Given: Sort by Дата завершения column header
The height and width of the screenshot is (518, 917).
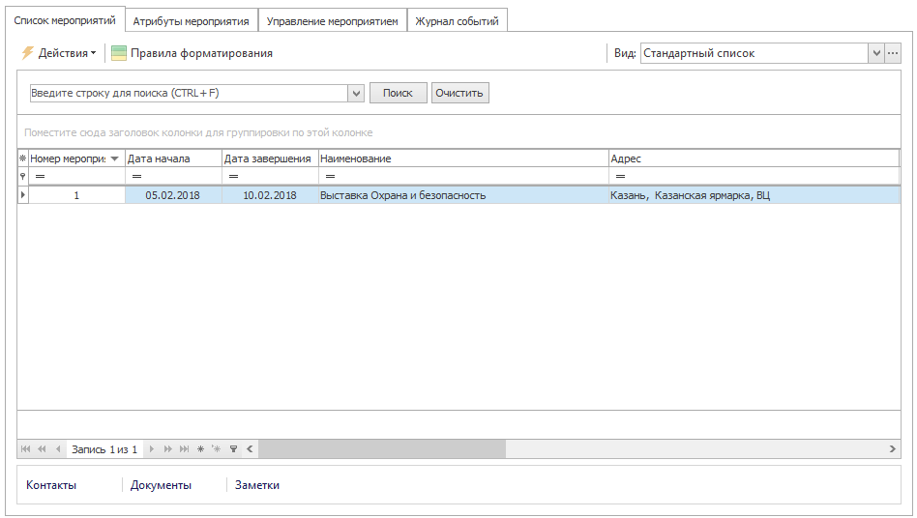Looking at the screenshot, I should 270,158.
